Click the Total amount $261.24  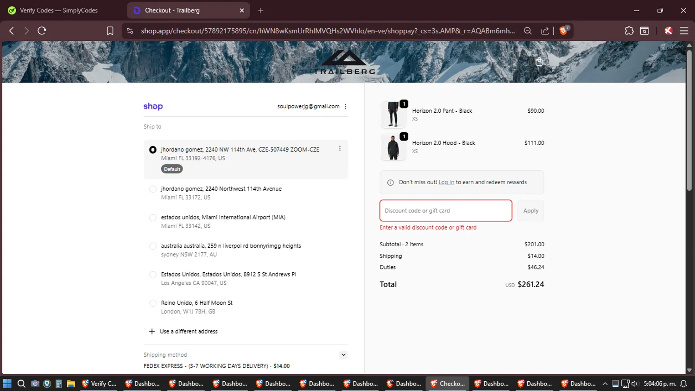click(x=531, y=284)
